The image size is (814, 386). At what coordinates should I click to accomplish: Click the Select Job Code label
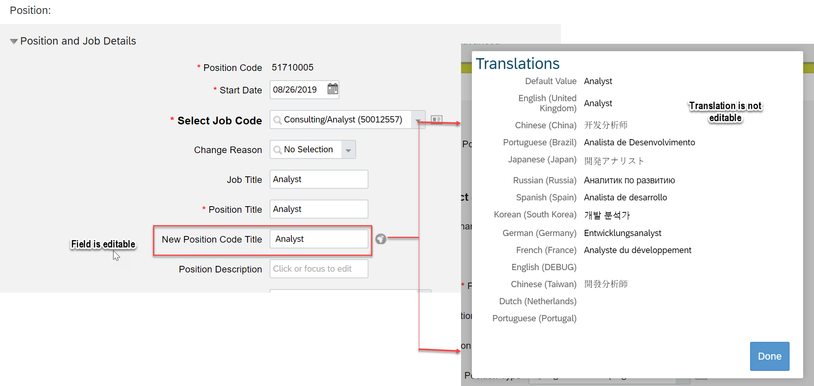point(220,121)
